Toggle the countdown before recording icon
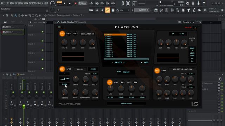Viewport: 225px width, 126px height. (102, 3)
